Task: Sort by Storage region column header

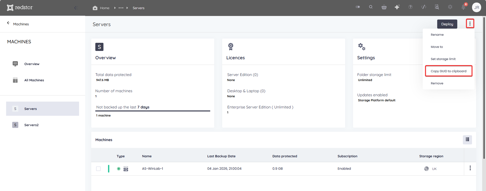Action: click(431, 156)
